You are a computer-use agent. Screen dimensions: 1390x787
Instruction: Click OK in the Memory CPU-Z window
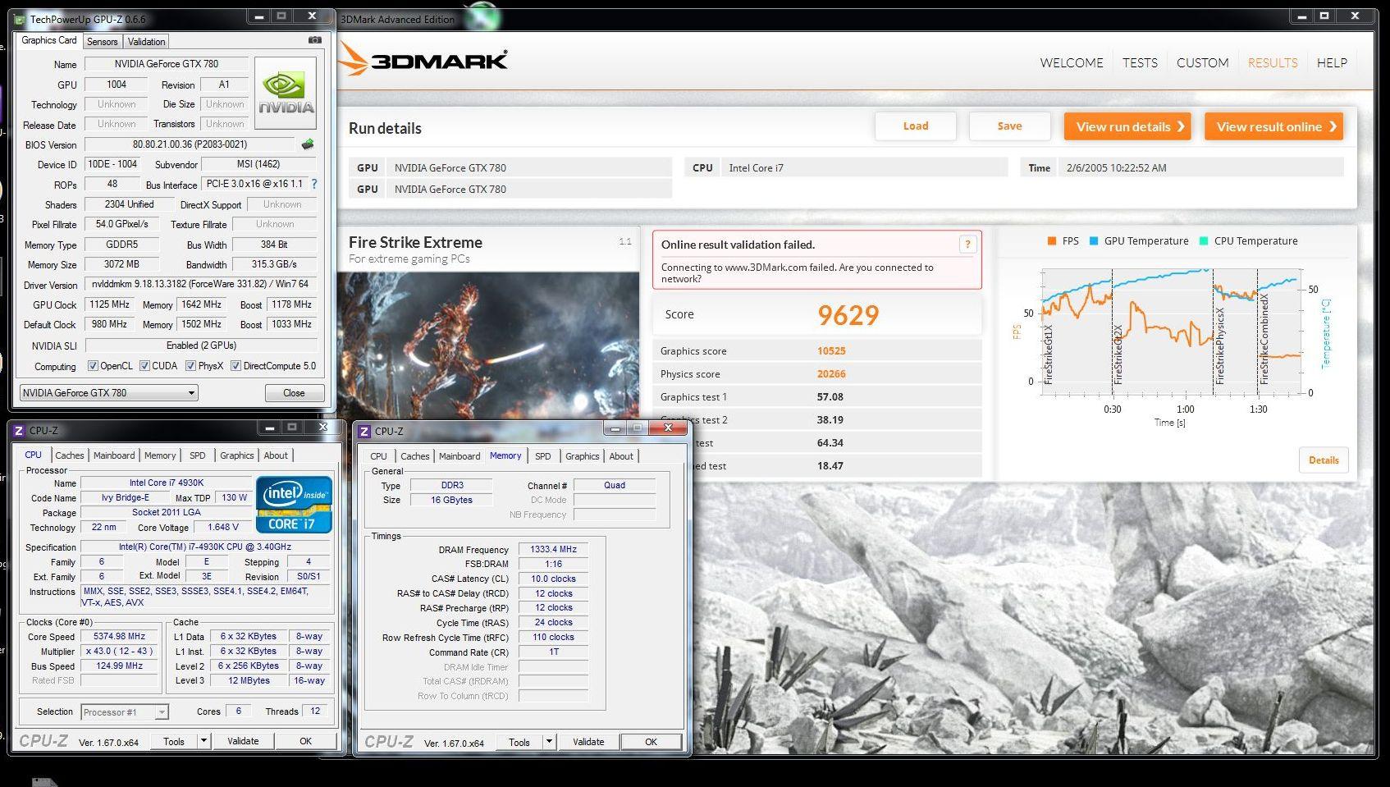[651, 742]
